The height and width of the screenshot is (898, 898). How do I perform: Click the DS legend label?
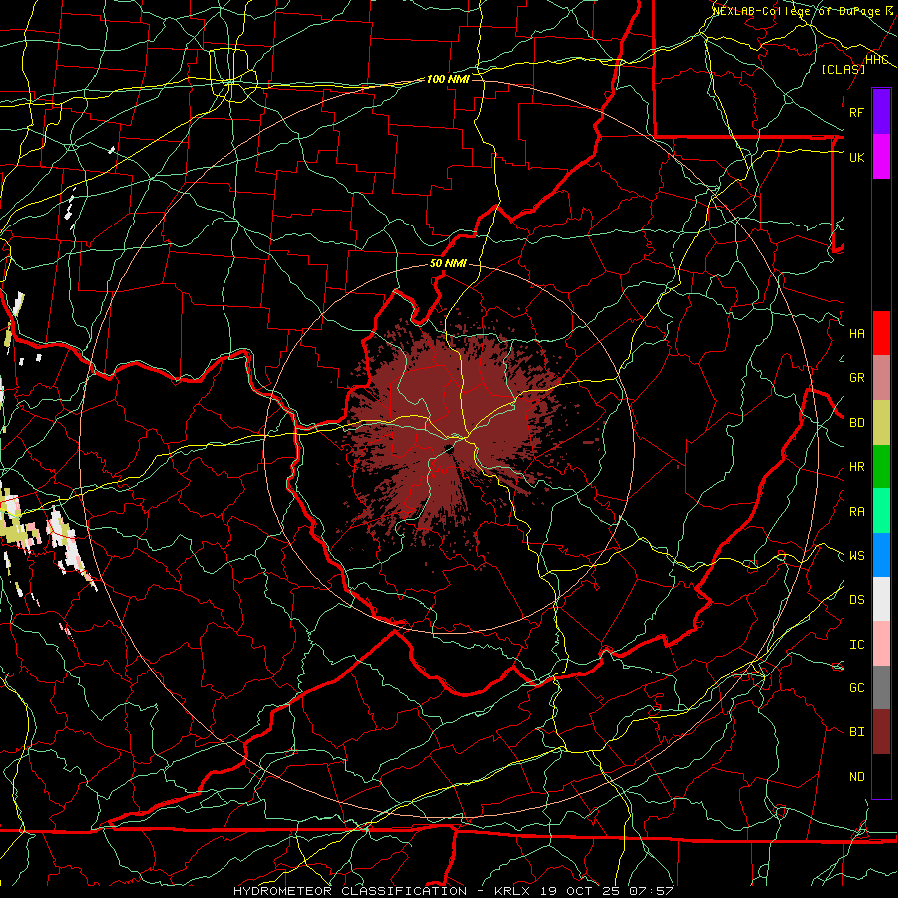click(x=857, y=600)
